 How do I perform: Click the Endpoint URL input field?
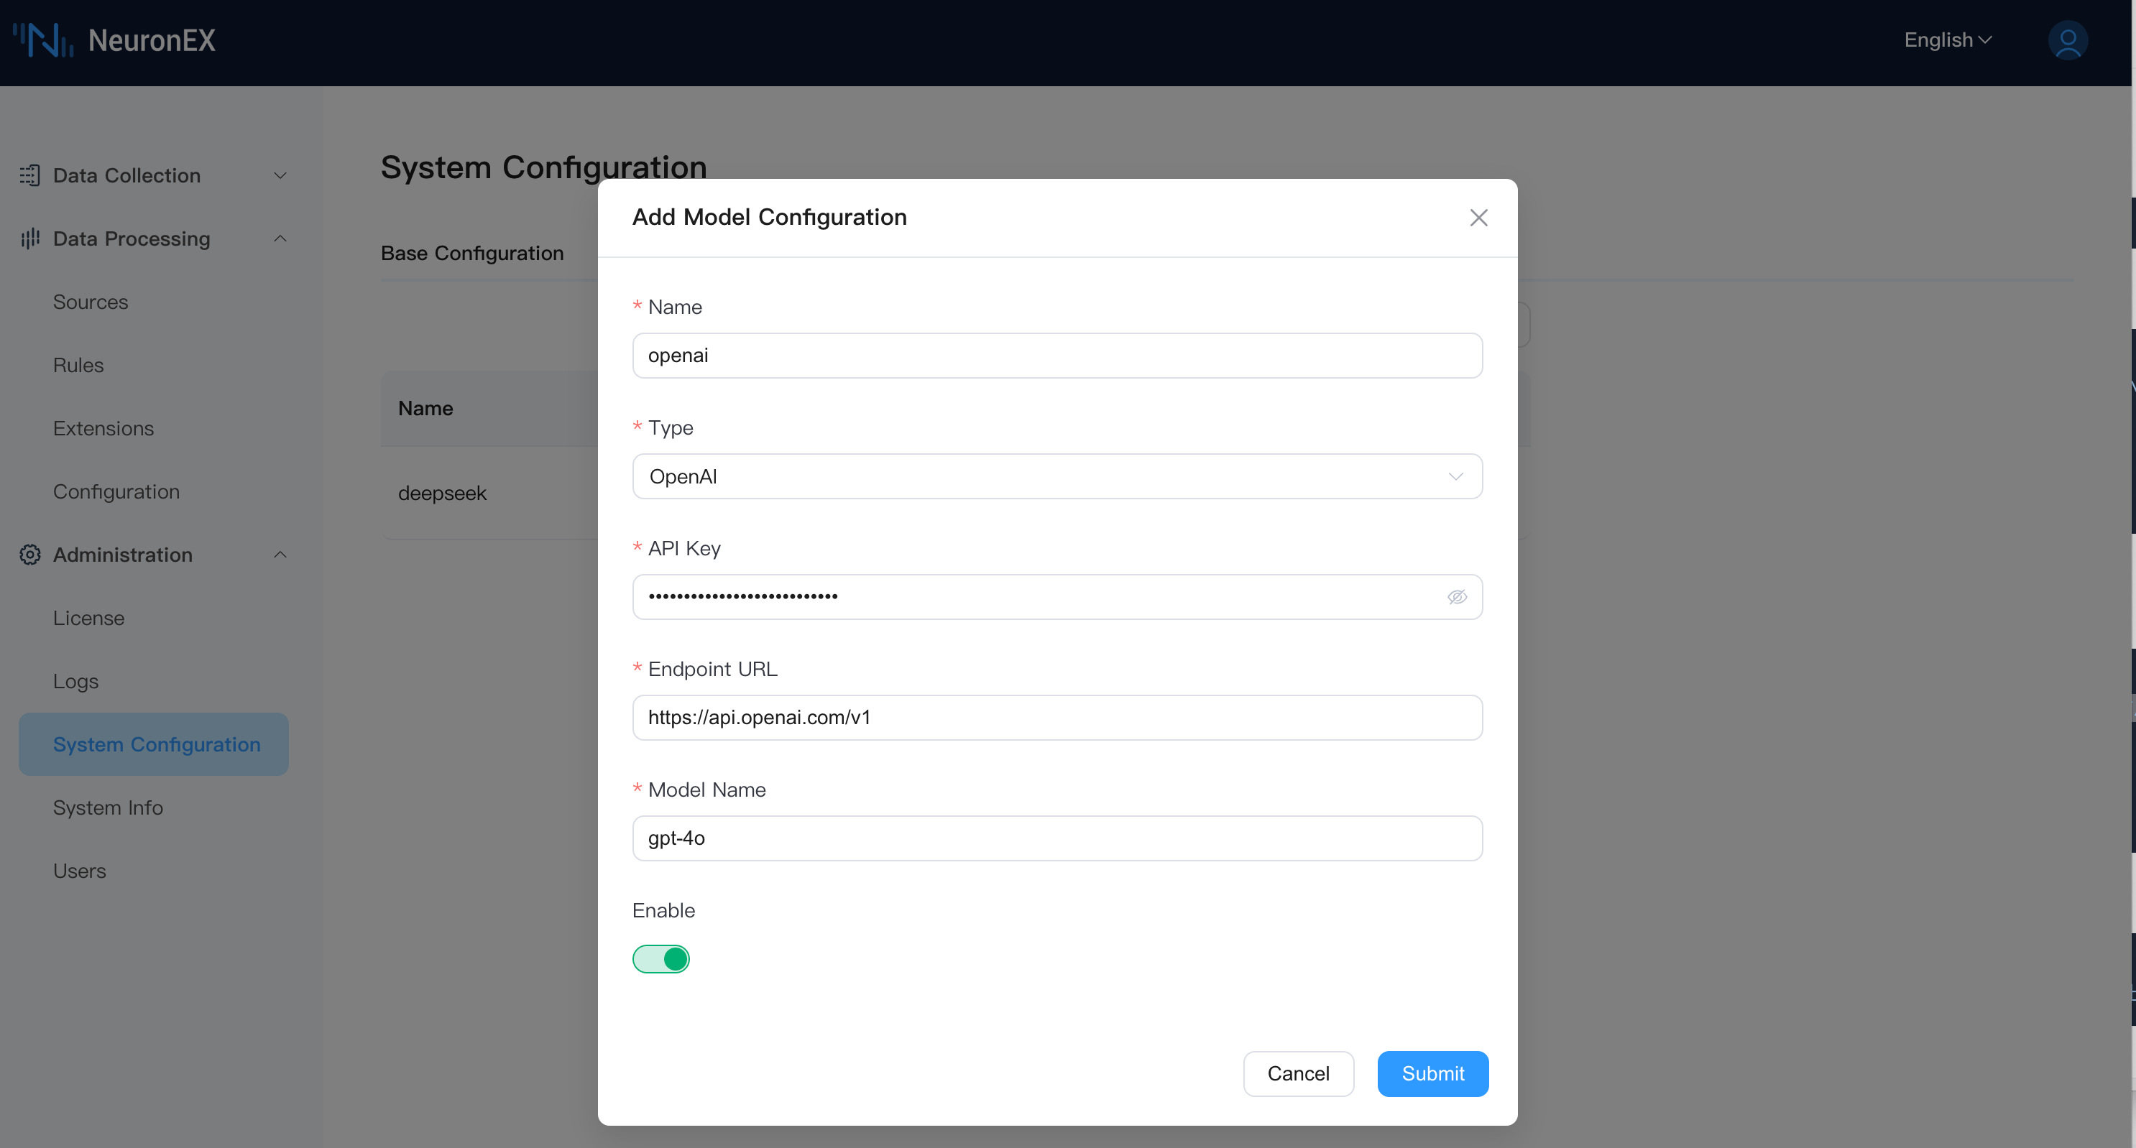[1057, 718]
